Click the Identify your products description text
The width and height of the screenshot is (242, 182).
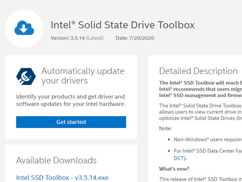(x=71, y=100)
